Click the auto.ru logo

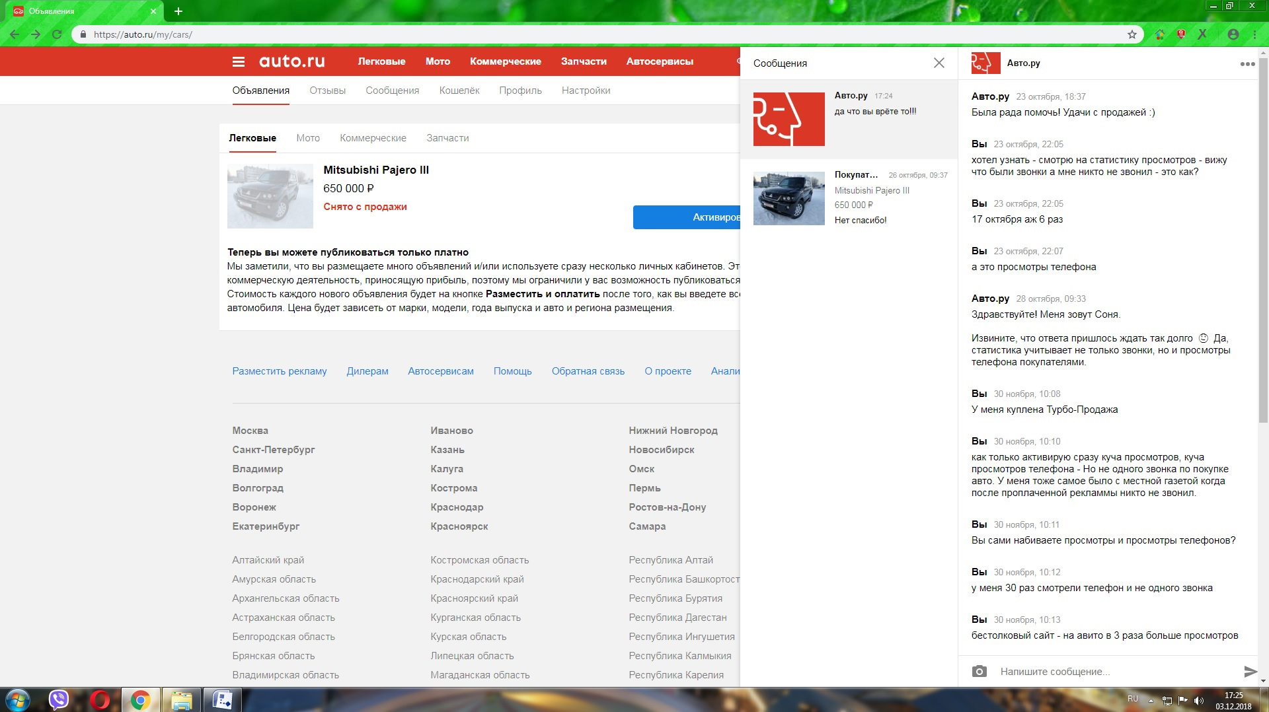click(291, 61)
